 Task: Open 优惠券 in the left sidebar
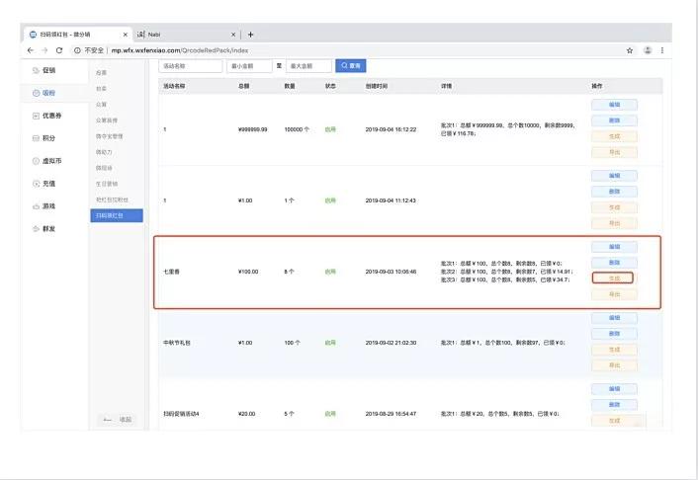[47, 116]
